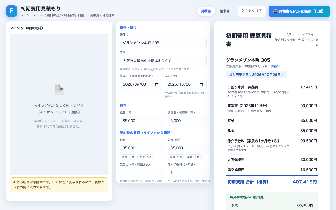The height and width of the screenshot is (210, 336).
Task: Click 入力をクリア button
Action: point(252,11)
